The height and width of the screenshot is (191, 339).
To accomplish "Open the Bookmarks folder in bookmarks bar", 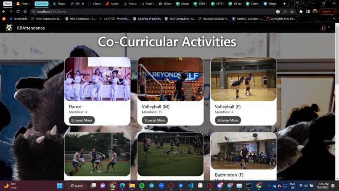I will coord(19,19).
